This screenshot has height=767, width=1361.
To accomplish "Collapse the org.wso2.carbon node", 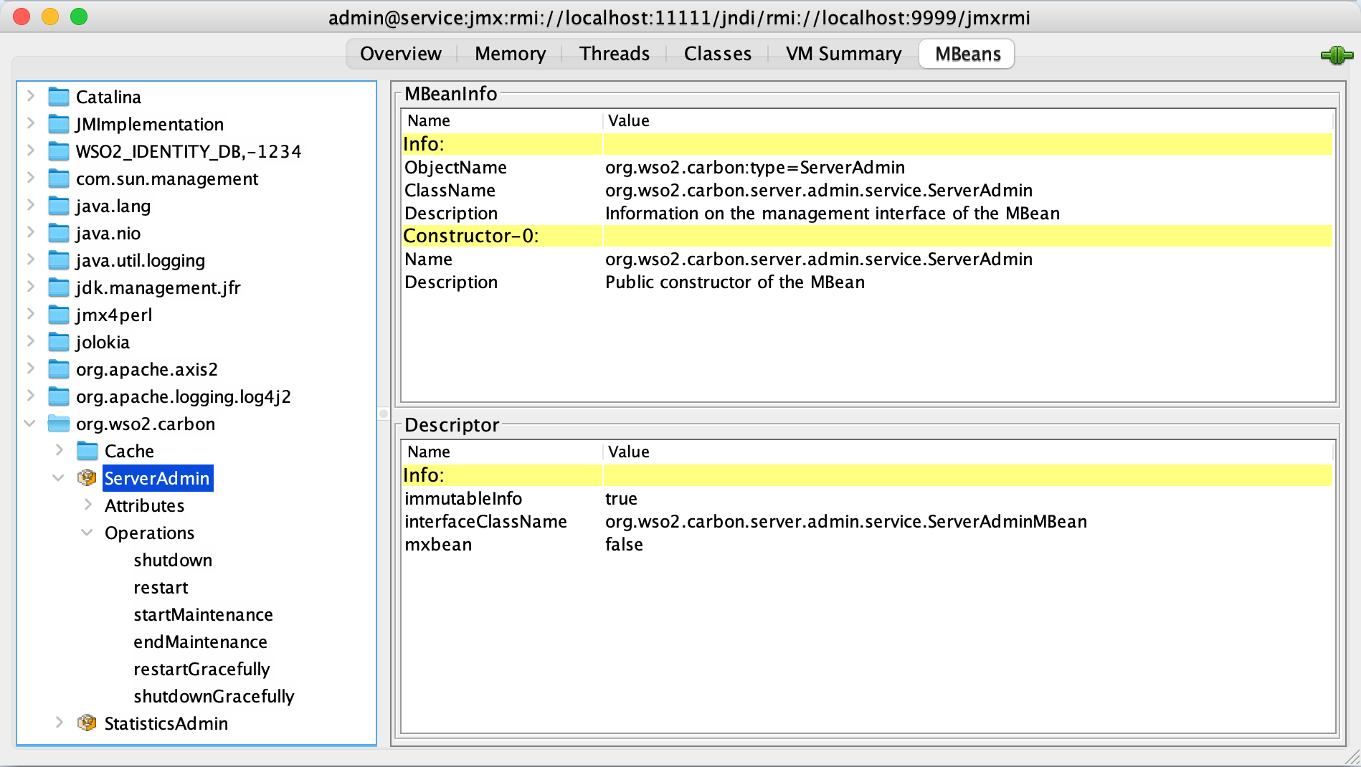I will click(30, 424).
